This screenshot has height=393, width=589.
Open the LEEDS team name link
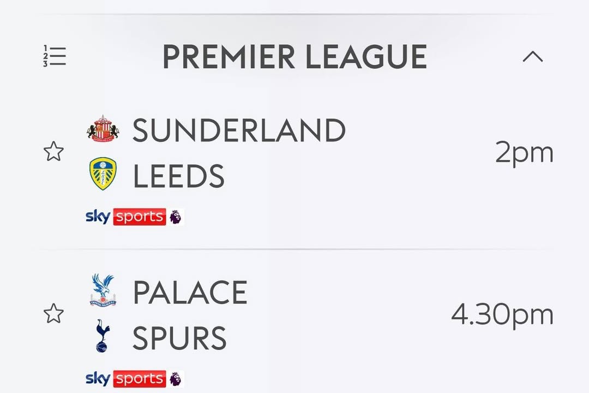178,176
